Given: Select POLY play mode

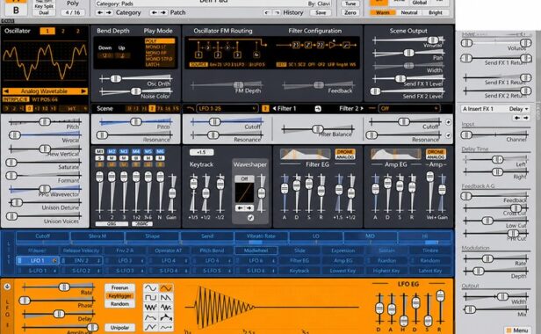Looking at the screenshot, I should [159, 40].
